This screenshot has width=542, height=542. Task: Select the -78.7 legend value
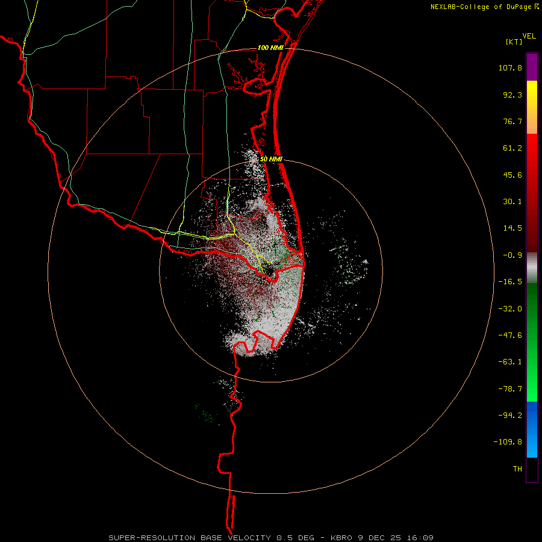coord(510,389)
